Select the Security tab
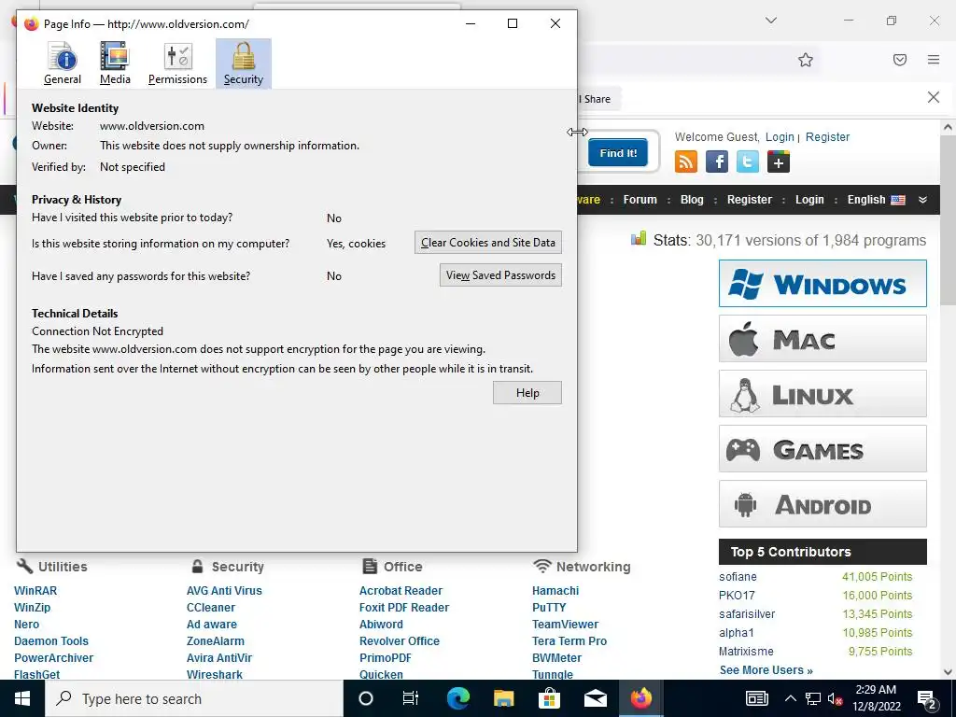 coord(244,63)
